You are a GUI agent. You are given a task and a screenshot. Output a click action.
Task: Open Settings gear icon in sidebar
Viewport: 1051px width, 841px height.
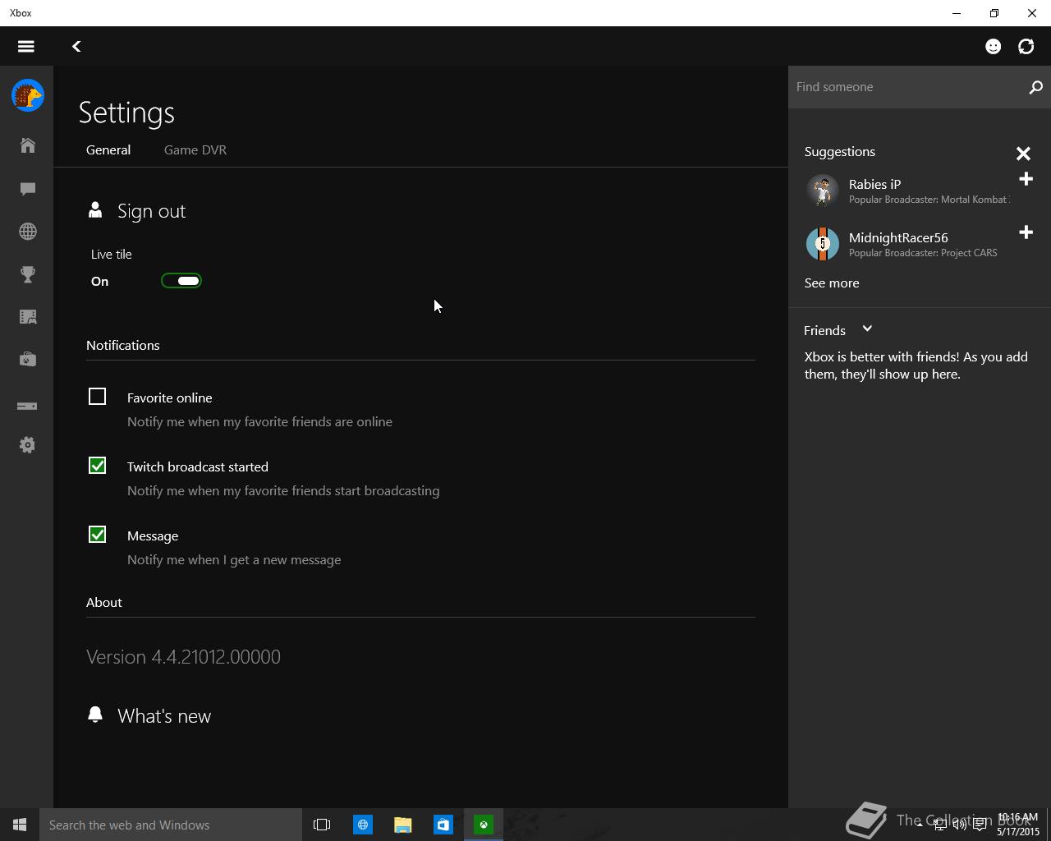click(28, 445)
